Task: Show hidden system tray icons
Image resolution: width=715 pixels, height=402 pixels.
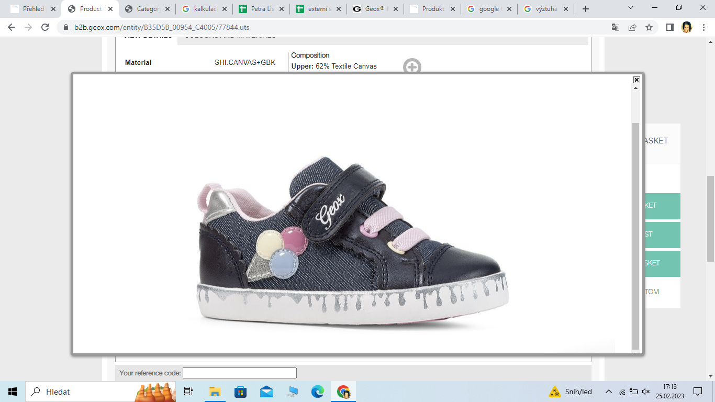Action: tap(608, 392)
